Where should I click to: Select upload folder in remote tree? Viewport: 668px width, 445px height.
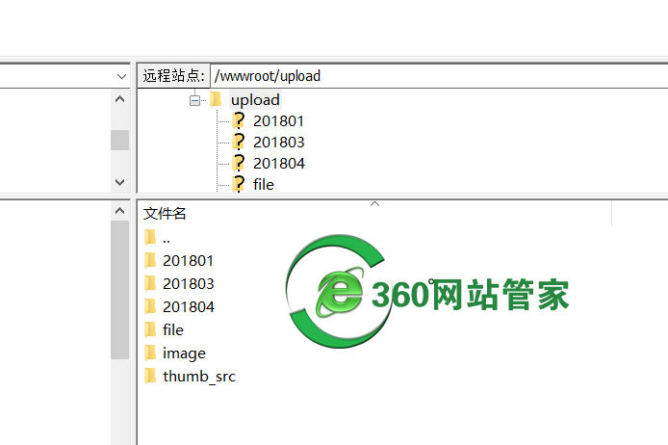coord(255,100)
